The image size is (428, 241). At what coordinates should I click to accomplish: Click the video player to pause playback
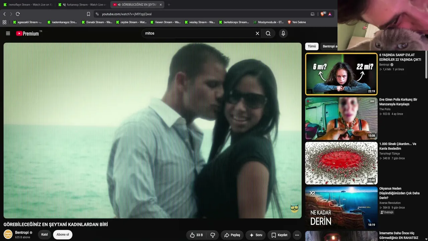coord(152,131)
